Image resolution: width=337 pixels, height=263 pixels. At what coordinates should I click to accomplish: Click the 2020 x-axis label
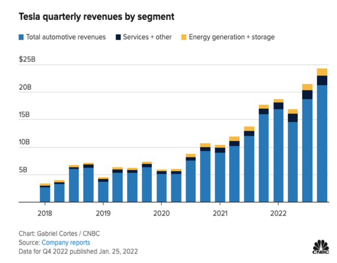pos(162,214)
